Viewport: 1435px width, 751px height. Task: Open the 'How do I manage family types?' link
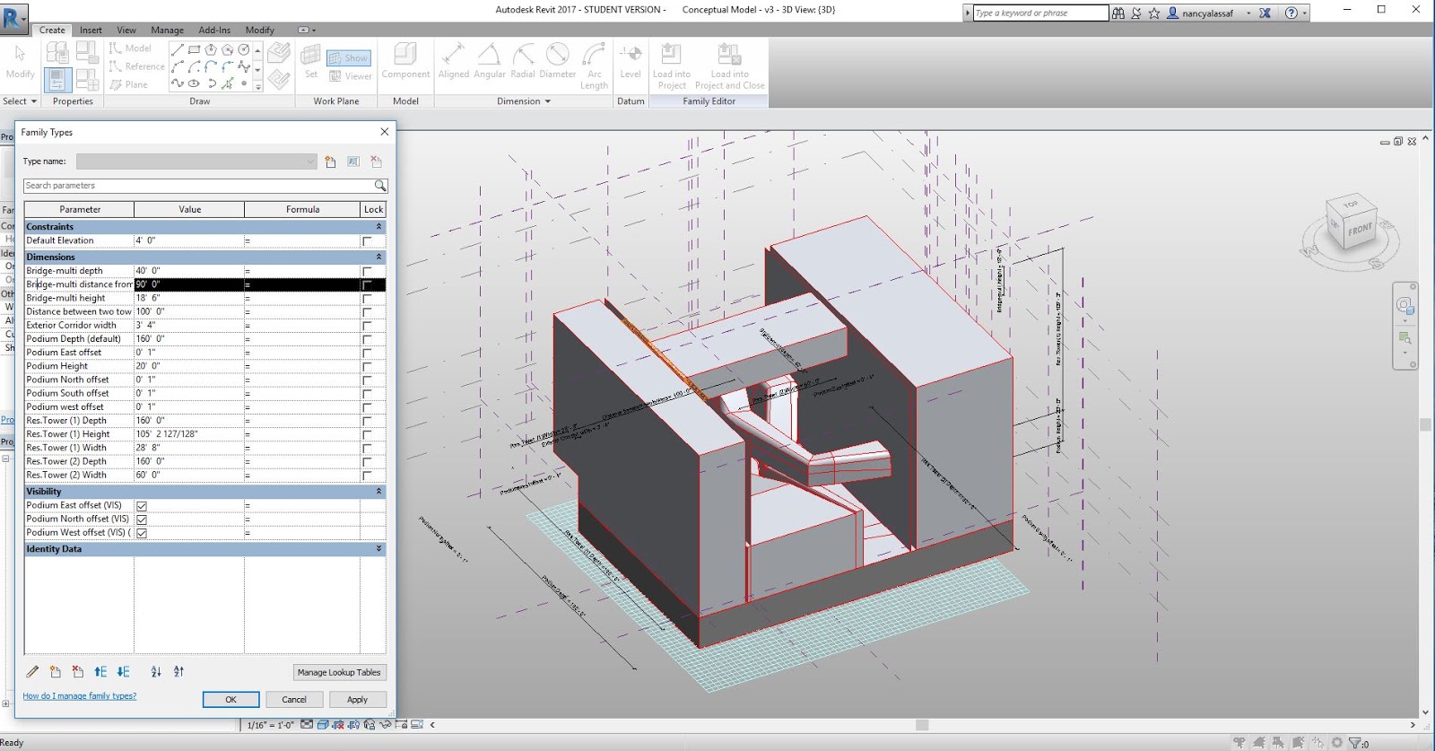[80, 696]
